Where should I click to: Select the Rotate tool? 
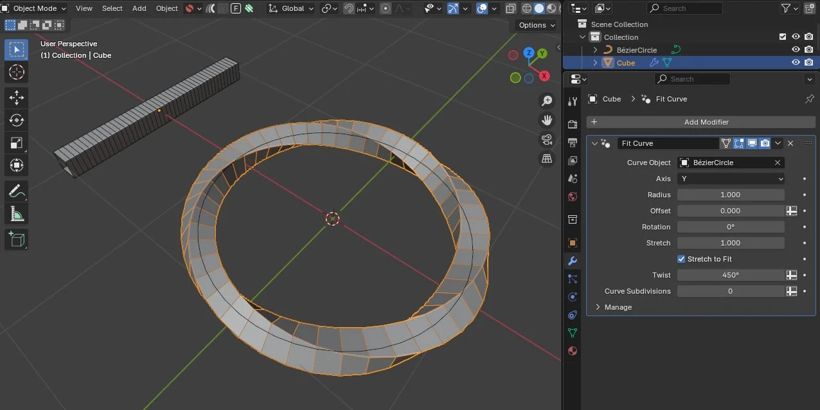pyautogui.click(x=16, y=120)
